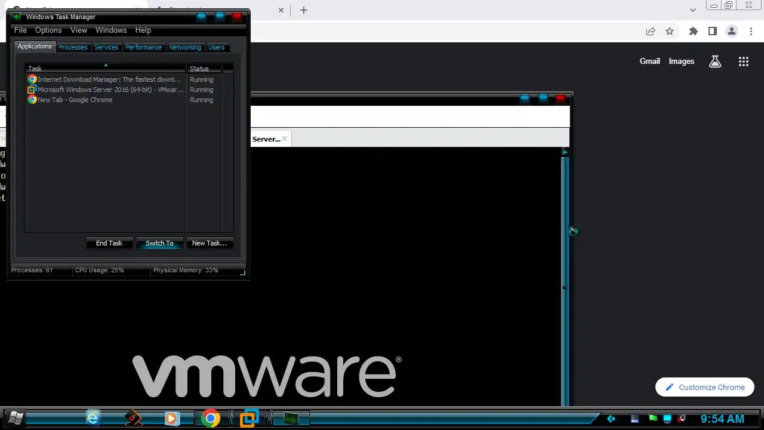The image size is (764, 430).
Task: Open Task Manager View menu
Action: tap(79, 30)
